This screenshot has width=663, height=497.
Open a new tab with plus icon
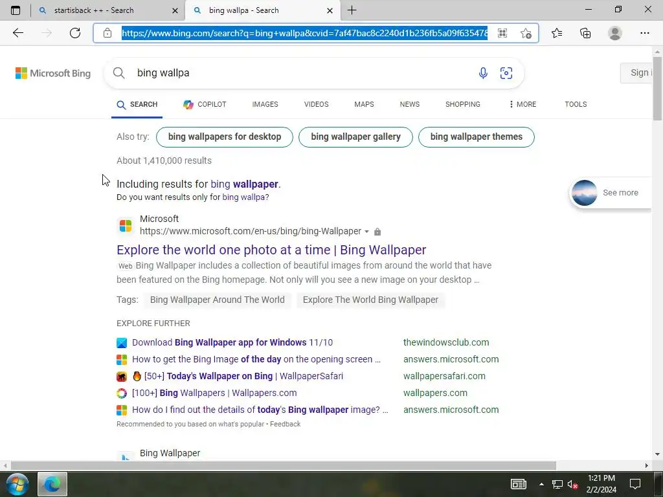pos(352,10)
